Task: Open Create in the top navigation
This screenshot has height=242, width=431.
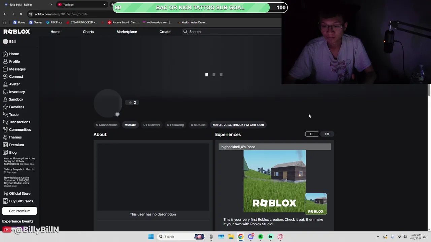Action: pyautogui.click(x=165, y=32)
